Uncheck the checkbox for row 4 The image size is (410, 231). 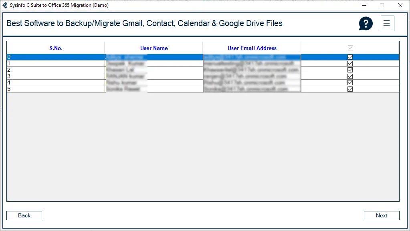point(350,82)
